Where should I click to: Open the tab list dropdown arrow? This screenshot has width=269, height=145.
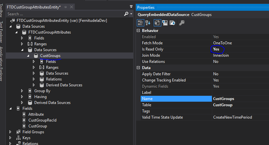coord(131,7)
